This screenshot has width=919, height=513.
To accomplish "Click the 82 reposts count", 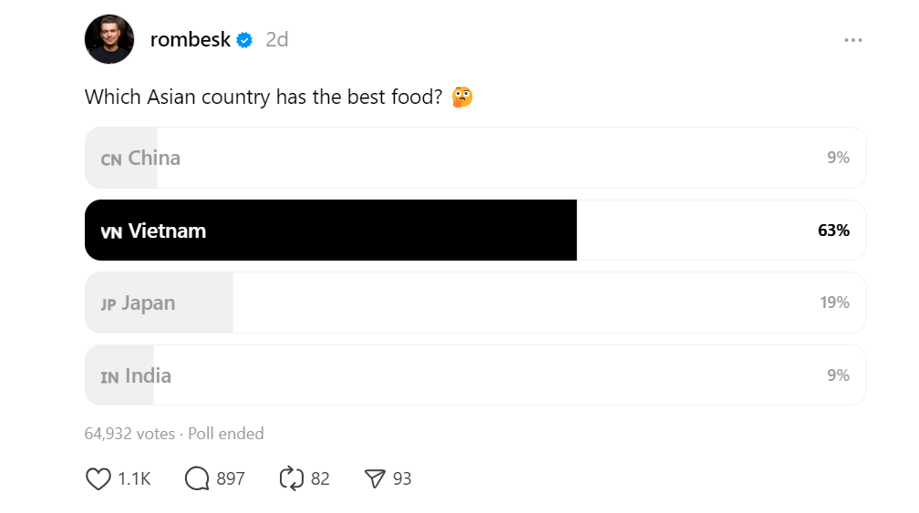I will point(320,478).
